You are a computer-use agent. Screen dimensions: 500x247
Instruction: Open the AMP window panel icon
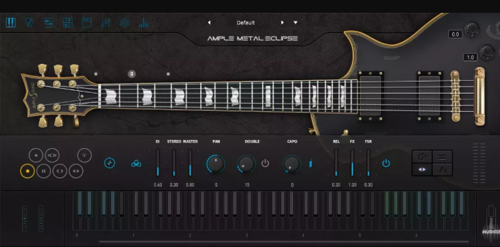pos(87,23)
